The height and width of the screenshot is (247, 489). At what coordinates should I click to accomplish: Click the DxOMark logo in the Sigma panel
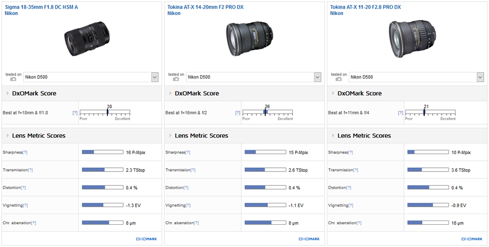147,239
